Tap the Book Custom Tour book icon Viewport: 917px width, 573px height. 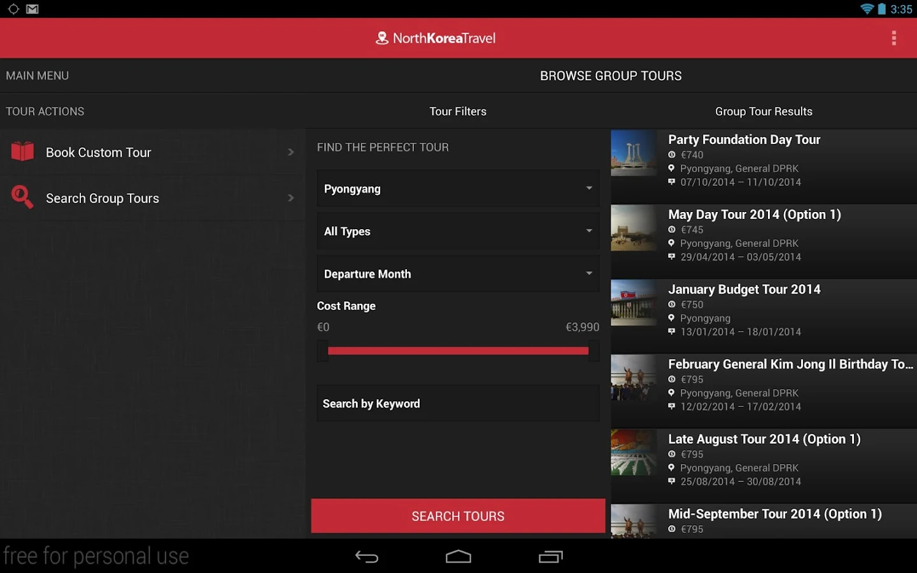coord(22,152)
